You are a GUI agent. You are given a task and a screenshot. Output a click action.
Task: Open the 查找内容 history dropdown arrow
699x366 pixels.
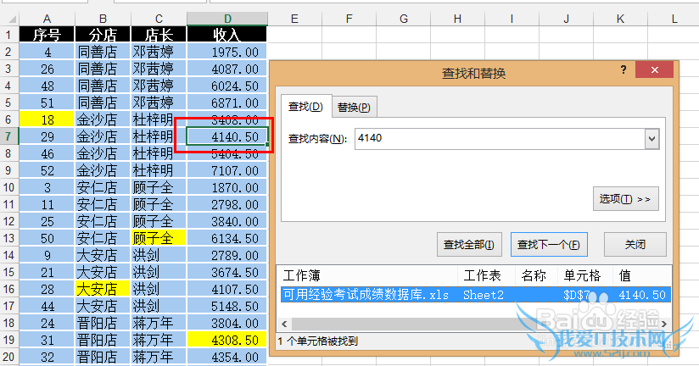[651, 139]
